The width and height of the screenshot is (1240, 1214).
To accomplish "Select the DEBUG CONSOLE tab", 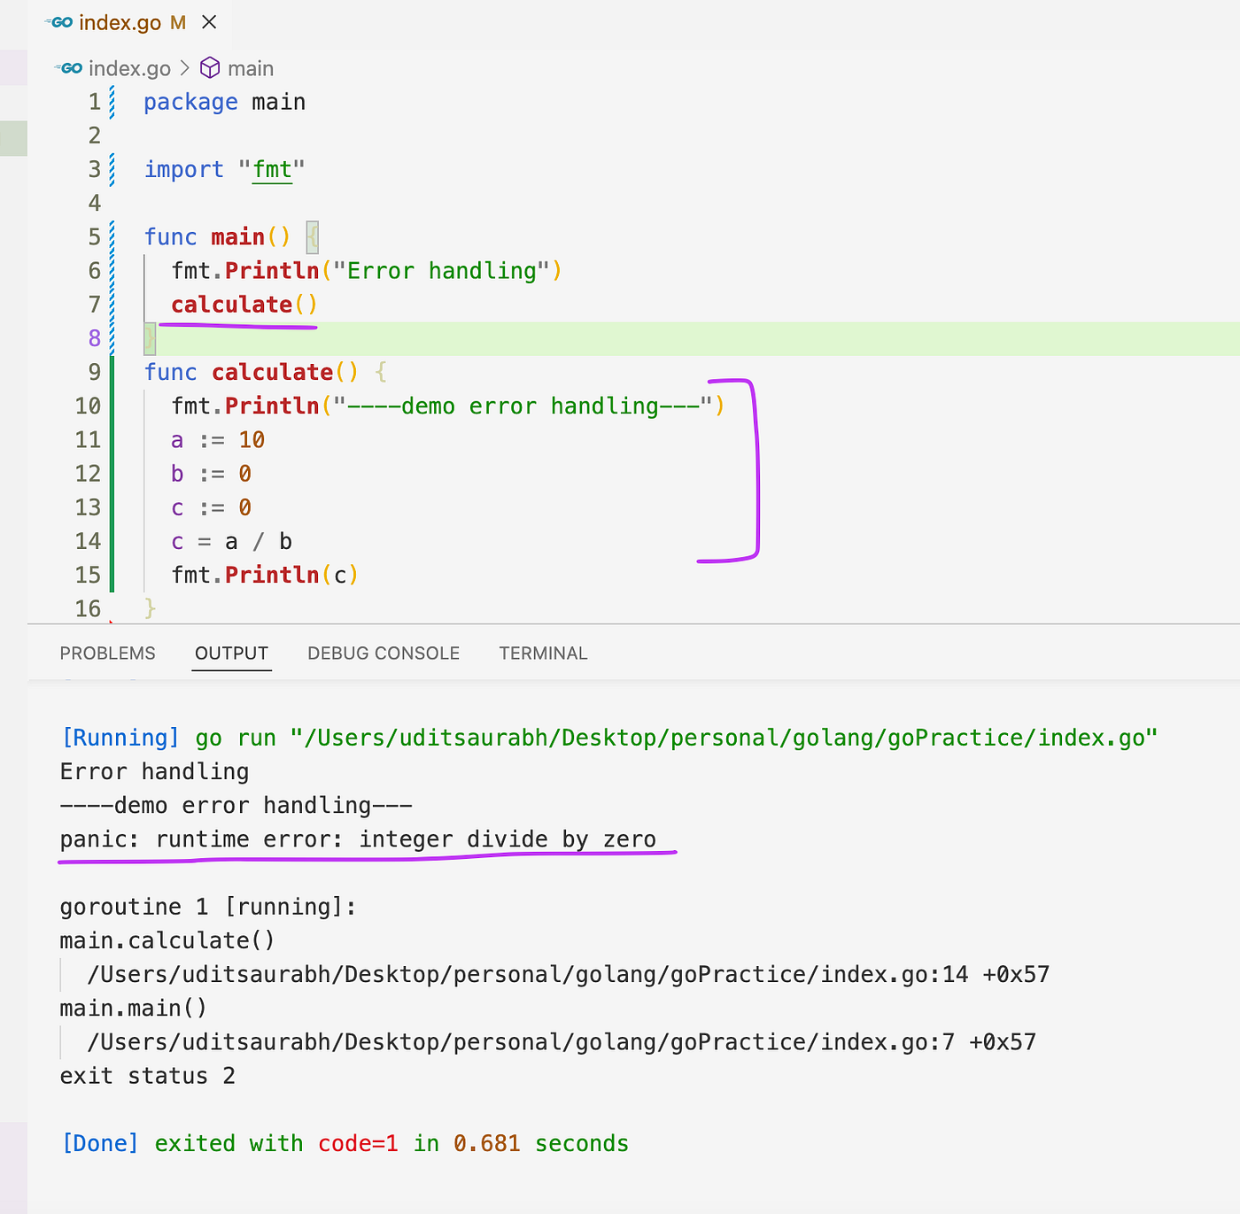I will [x=383, y=653].
